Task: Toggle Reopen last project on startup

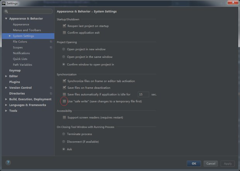Action: tap(64, 26)
